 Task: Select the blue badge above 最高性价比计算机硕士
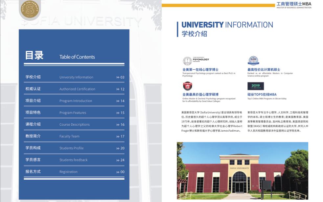(x=253, y=61)
